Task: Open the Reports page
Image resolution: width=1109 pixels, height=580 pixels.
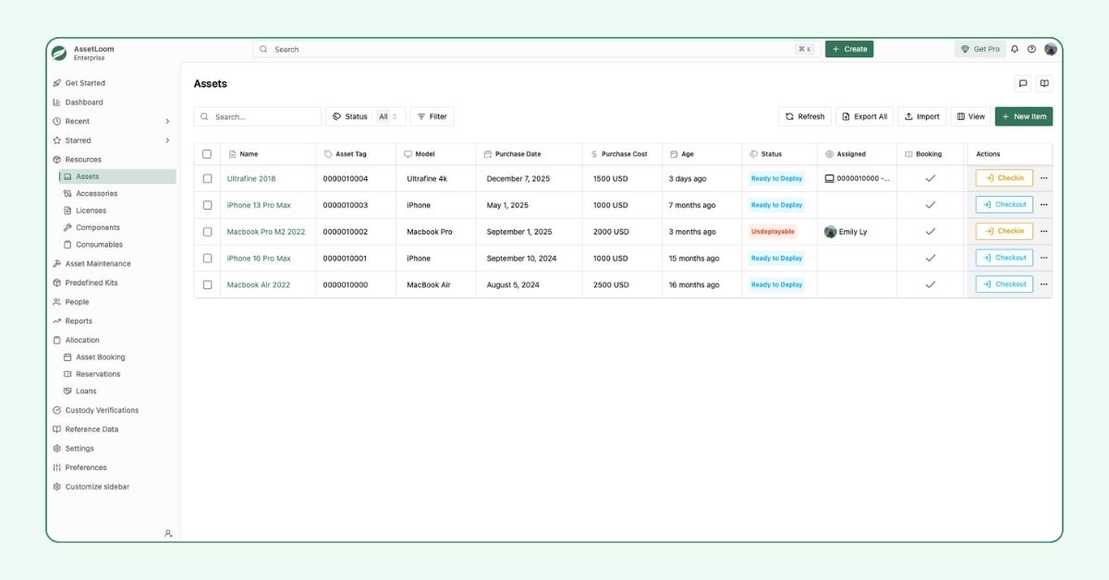Action: [x=79, y=321]
